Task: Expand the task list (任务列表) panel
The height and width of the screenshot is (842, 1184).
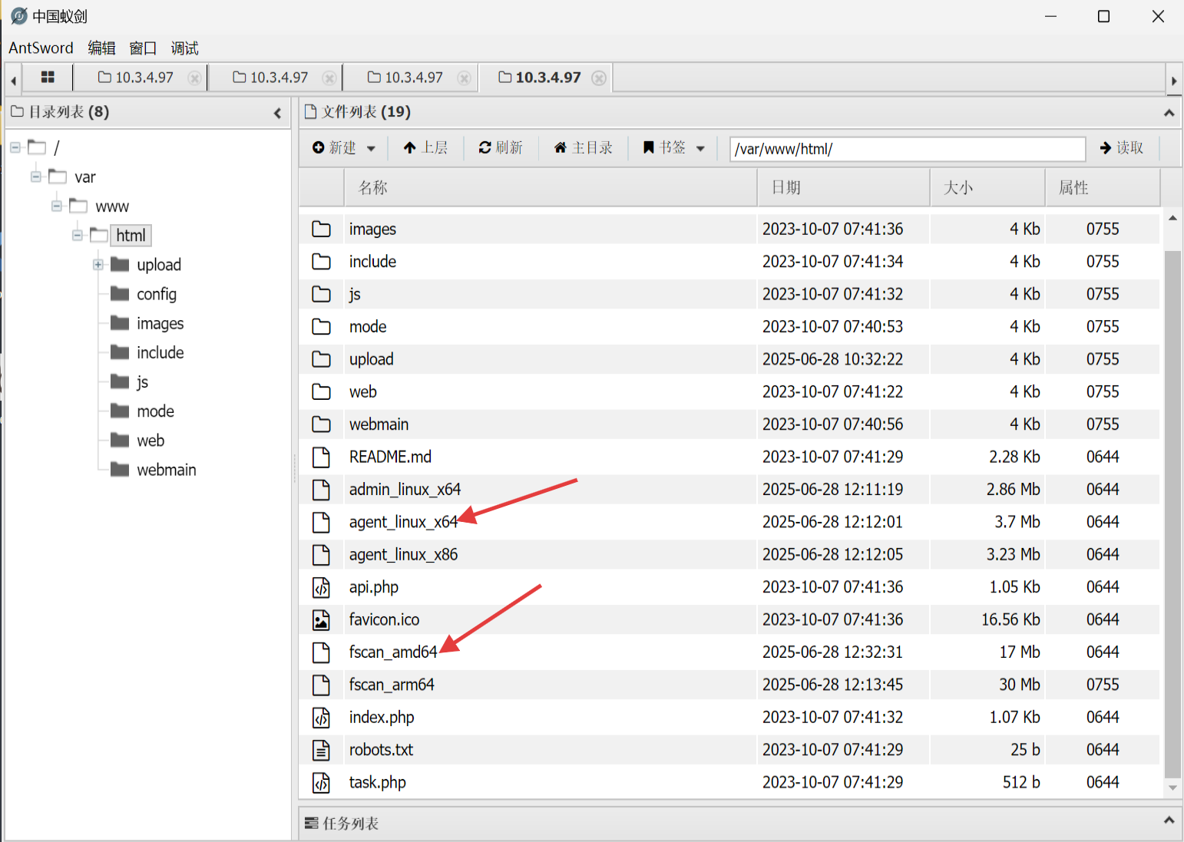Action: (x=1168, y=821)
